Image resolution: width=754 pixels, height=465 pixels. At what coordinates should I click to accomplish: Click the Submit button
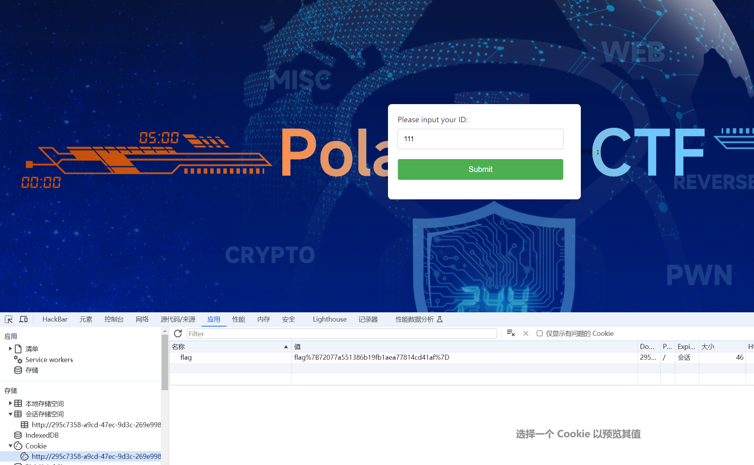[x=480, y=169]
